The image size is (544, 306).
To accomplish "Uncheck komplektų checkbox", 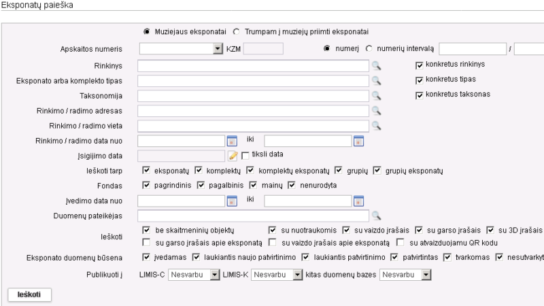I will click(199, 170).
